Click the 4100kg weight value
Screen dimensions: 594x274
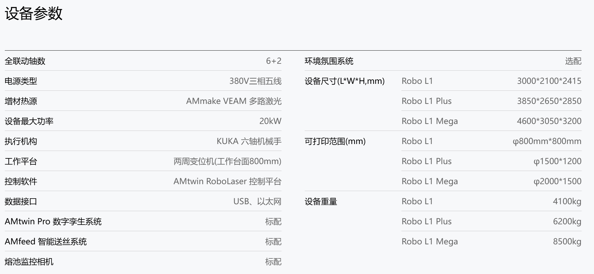pos(567,202)
